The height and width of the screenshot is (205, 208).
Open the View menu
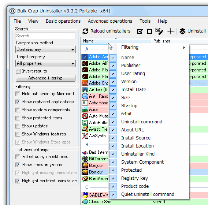[33, 21]
